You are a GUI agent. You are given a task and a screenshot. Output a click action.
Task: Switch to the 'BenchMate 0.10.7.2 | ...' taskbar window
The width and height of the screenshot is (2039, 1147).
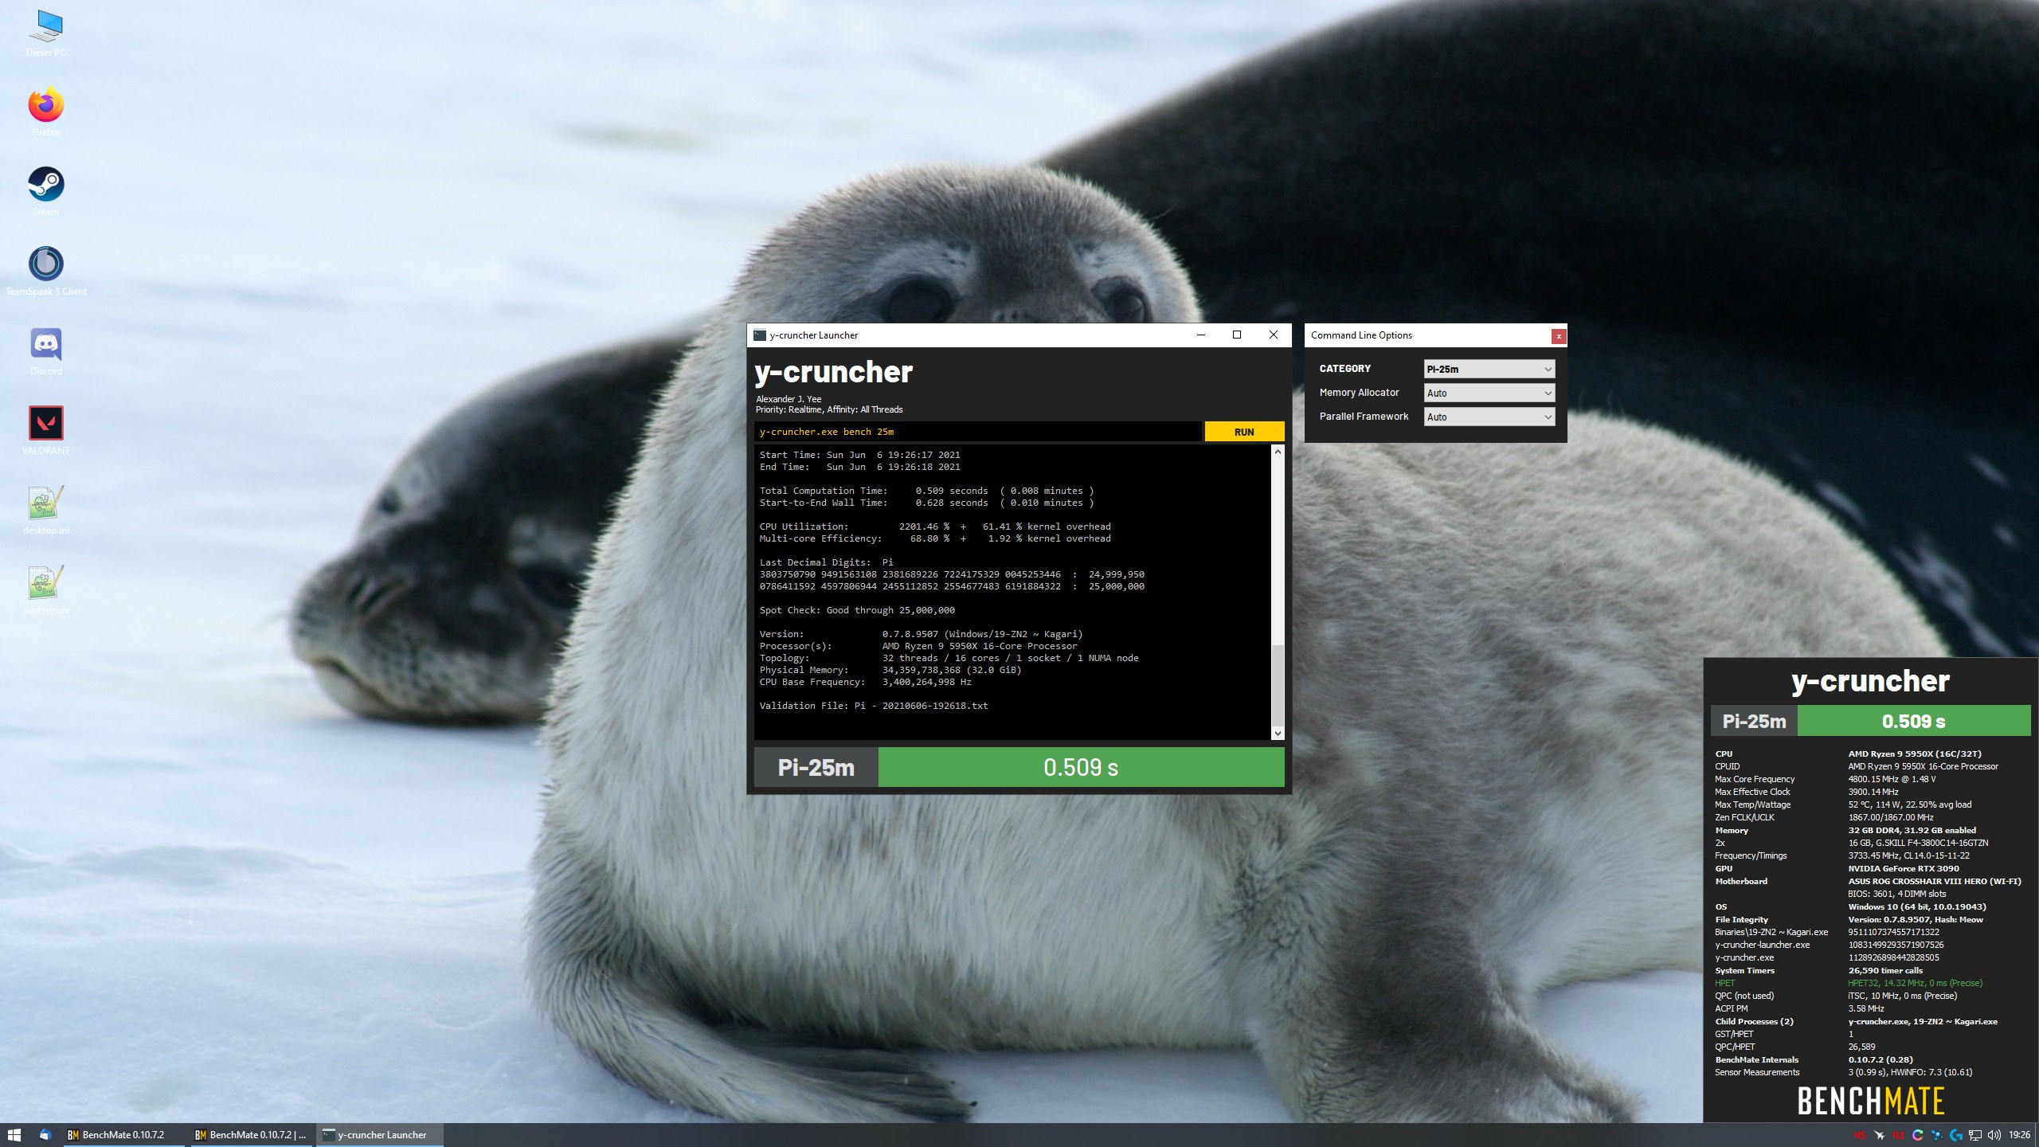pyautogui.click(x=252, y=1135)
